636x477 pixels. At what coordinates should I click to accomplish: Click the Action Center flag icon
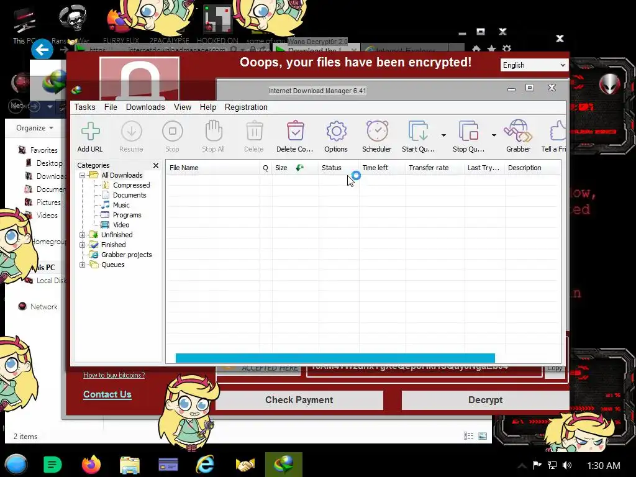pyautogui.click(x=537, y=465)
